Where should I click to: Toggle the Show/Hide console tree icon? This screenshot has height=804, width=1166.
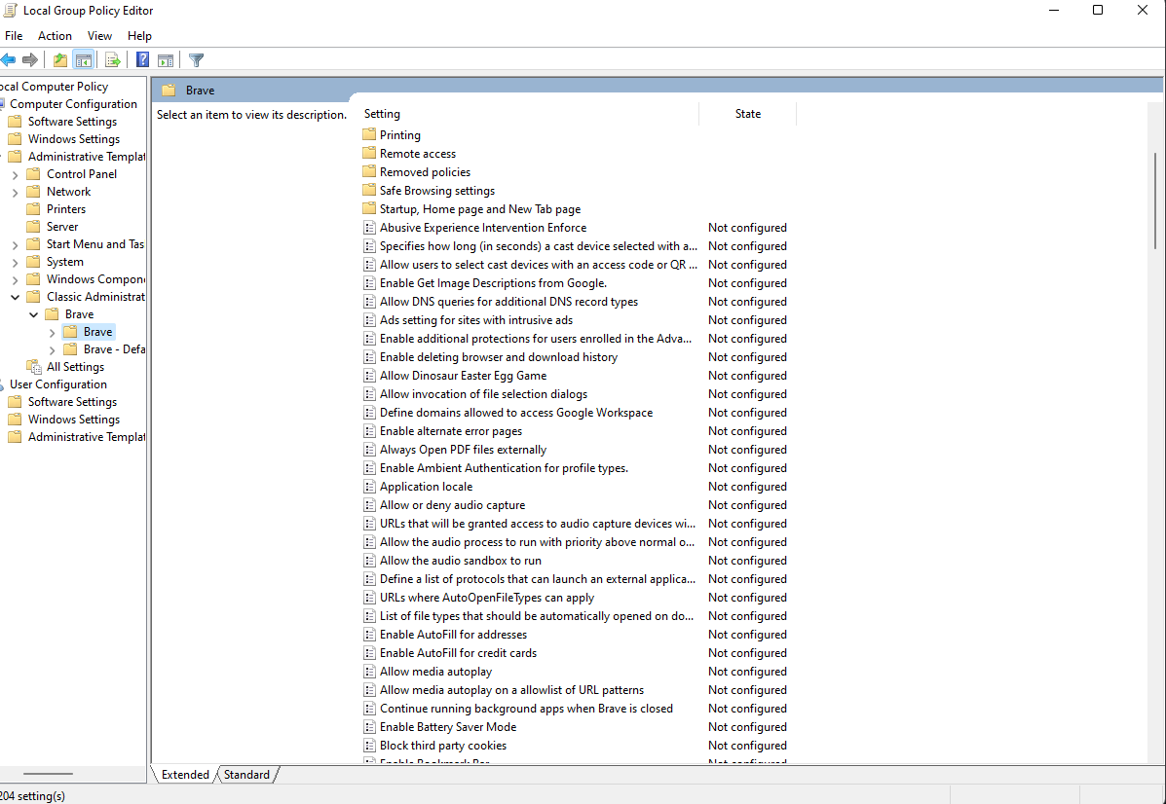84,60
